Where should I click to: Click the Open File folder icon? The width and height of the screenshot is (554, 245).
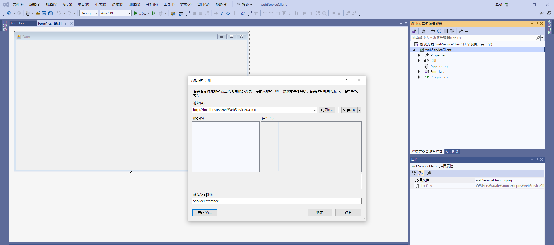click(38, 13)
